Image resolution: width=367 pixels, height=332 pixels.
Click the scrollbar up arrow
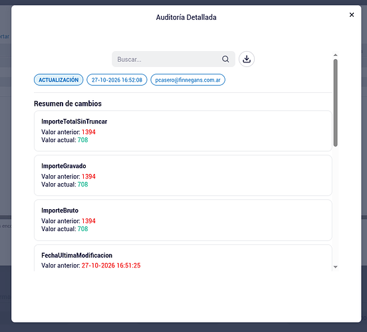335,55
